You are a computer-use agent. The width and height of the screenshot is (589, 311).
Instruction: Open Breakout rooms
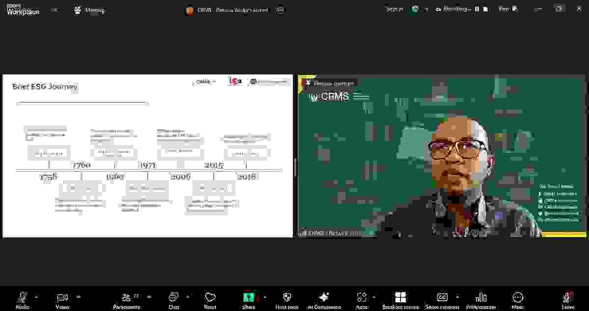click(x=401, y=300)
